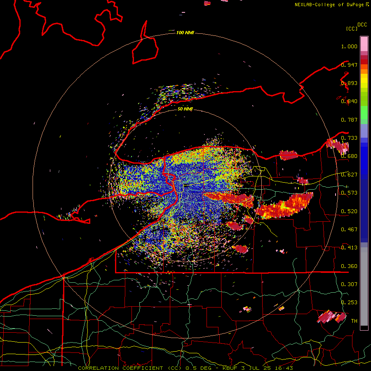The image size is (371, 371).
Task: Click the [CC] legend header
Action: (352, 28)
